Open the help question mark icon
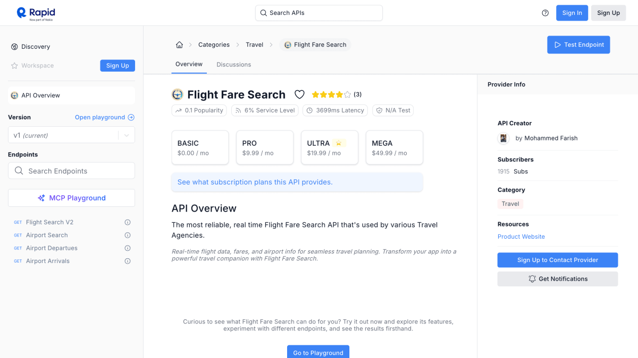Screen dimensions: 638x358 pos(545,13)
